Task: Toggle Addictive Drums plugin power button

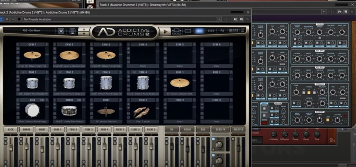Action: [x=1, y=19]
